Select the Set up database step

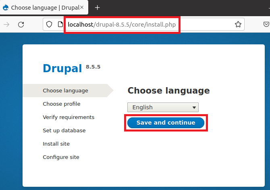pos(64,131)
